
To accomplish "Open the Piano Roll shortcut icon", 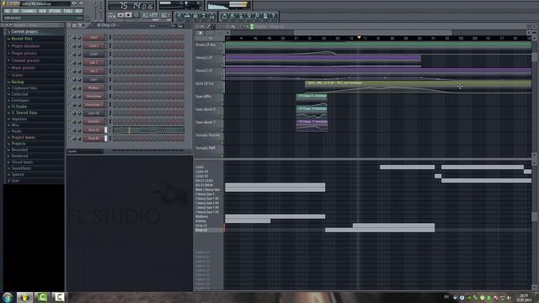I will point(195,16).
